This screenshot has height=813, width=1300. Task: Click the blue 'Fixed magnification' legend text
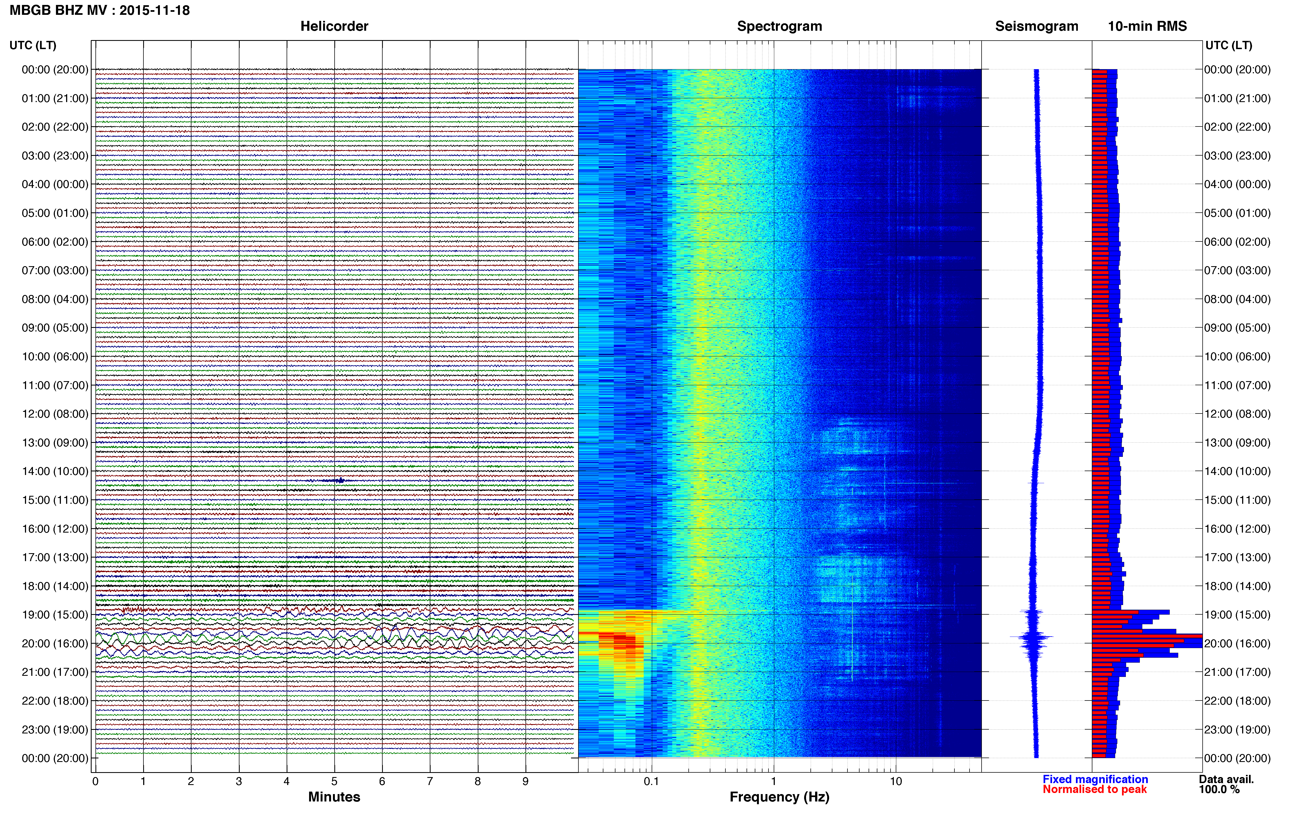[1095, 779]
